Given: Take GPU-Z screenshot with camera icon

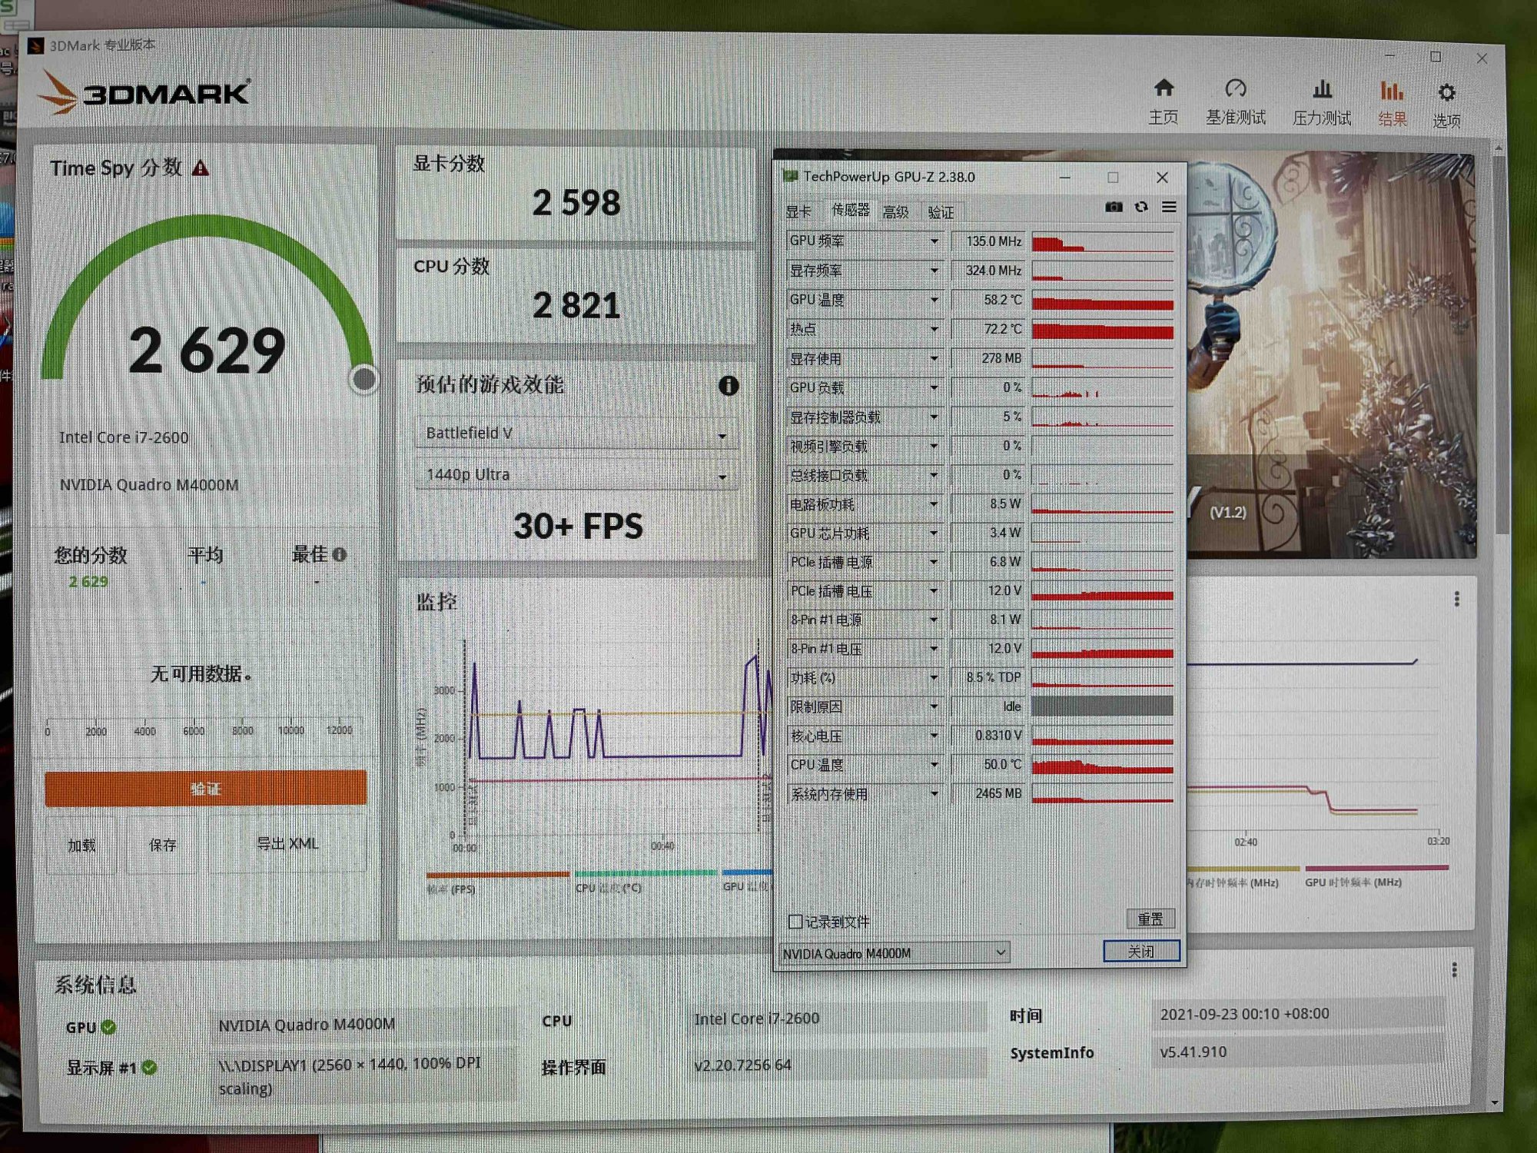Looking at the screenshot, I should point(1114,207).
